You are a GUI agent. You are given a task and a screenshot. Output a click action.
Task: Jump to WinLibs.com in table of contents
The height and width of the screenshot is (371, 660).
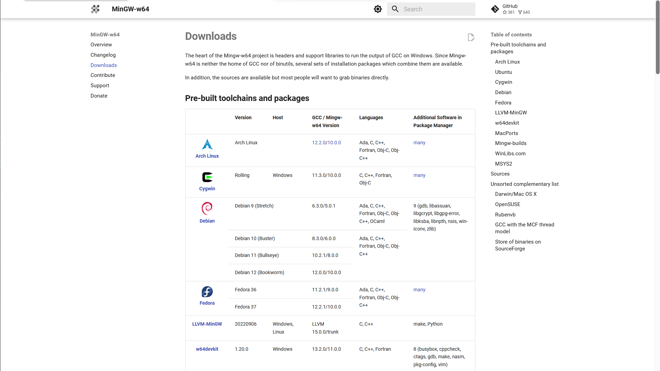pyautogui.click(x=510, y=154)
